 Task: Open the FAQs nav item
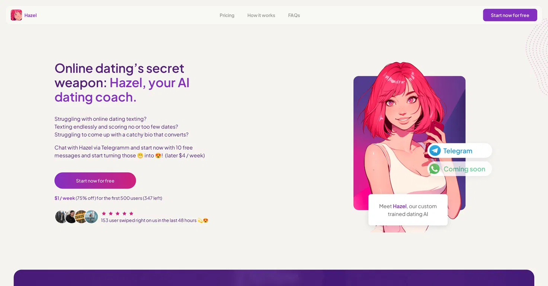294,15
